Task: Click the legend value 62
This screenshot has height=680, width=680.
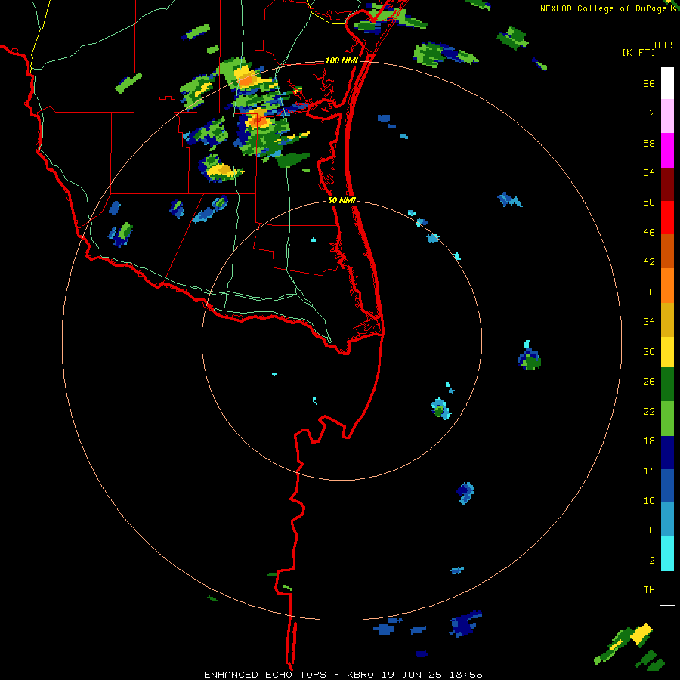Action: point(649,113)
